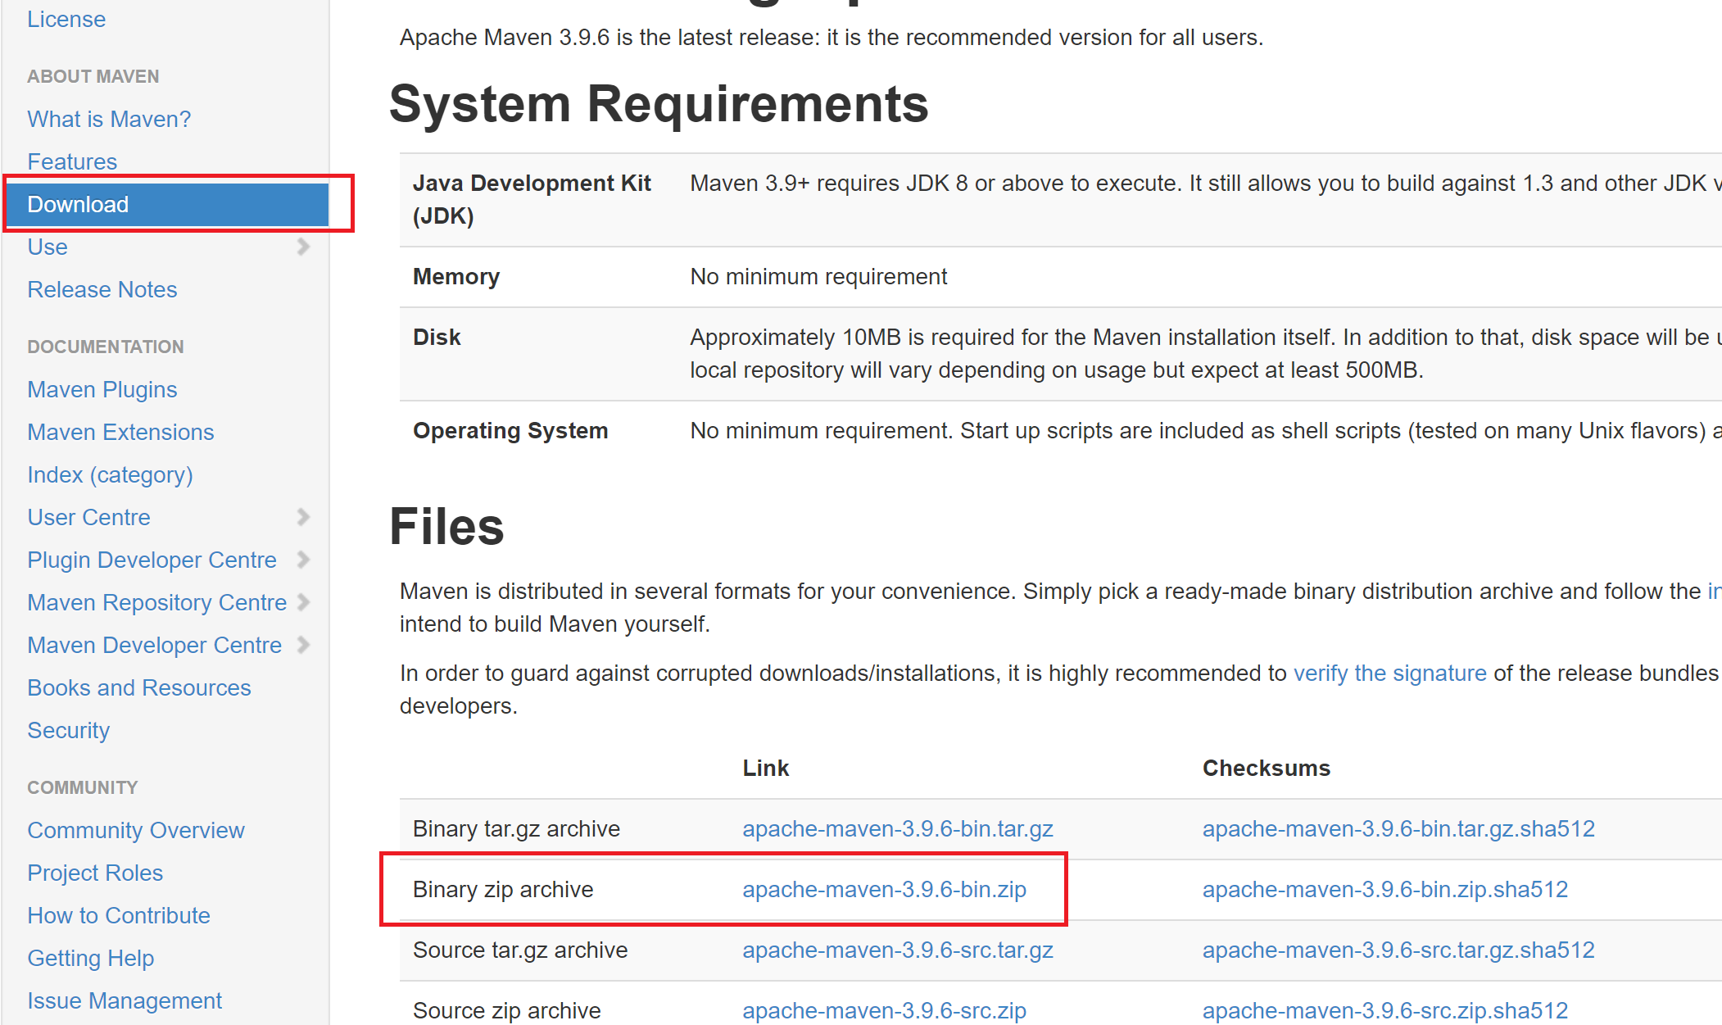Open apache-maven-3.9.6-bin.zip.sha512 checksum
Screen dimensions: 1722x1025
coord(1384,889)
